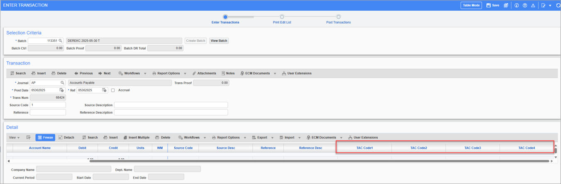
Task: Click the Create Batch button
Action: tap(196, 41)
